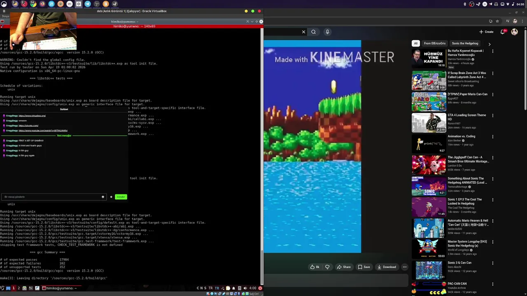Click the guest power icon in taskbar
Image resolution: width=527 pixels, height=296 pixels.
(x=260, y=288)
